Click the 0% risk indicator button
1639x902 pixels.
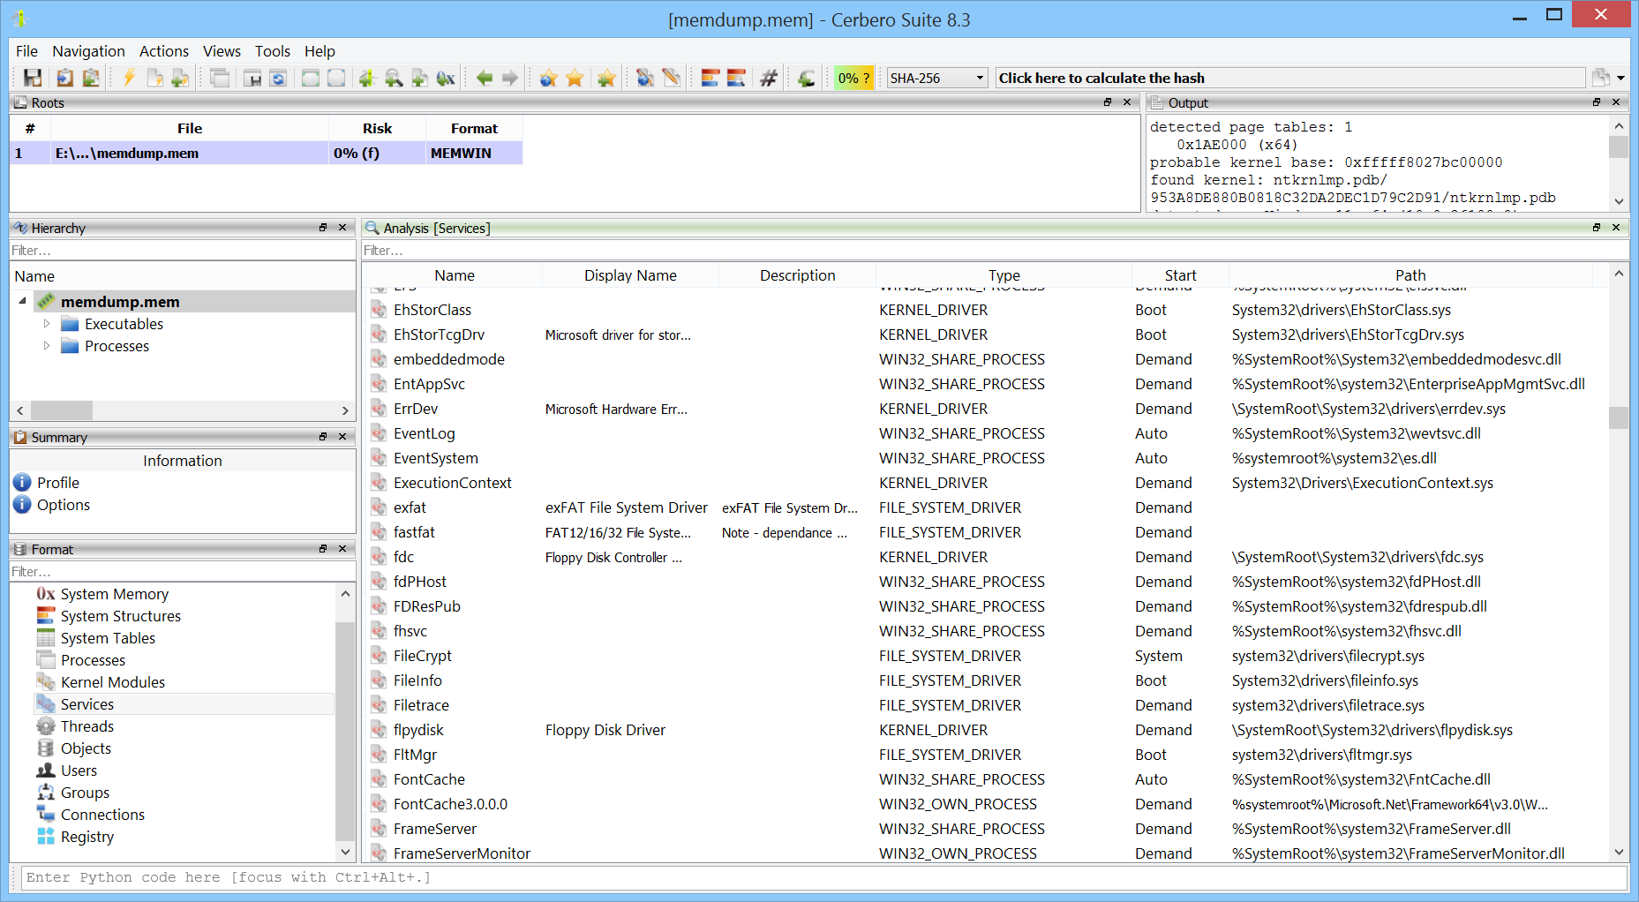[x=853, y=78]
